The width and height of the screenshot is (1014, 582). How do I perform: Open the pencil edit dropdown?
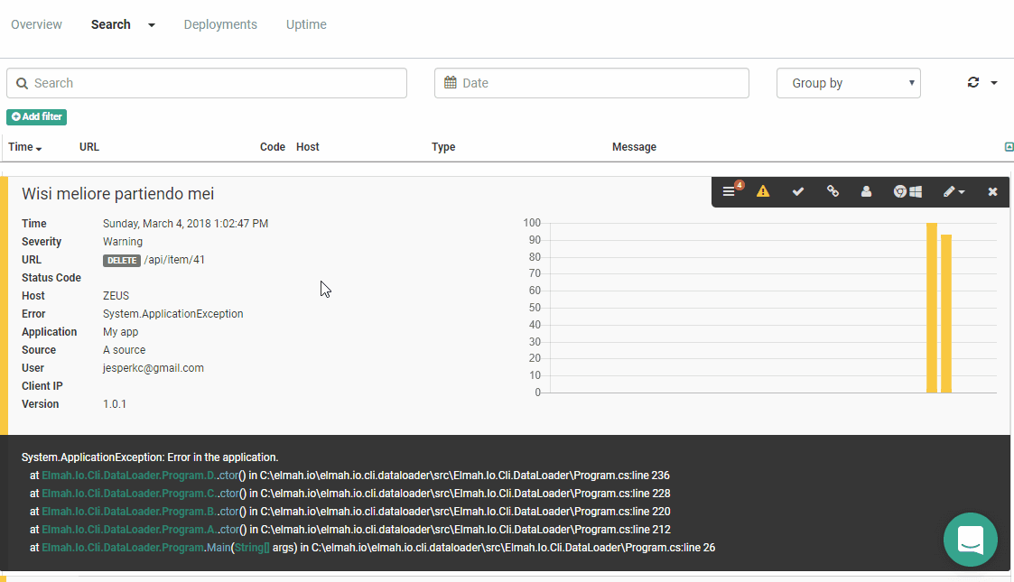(x=951, y=192)
